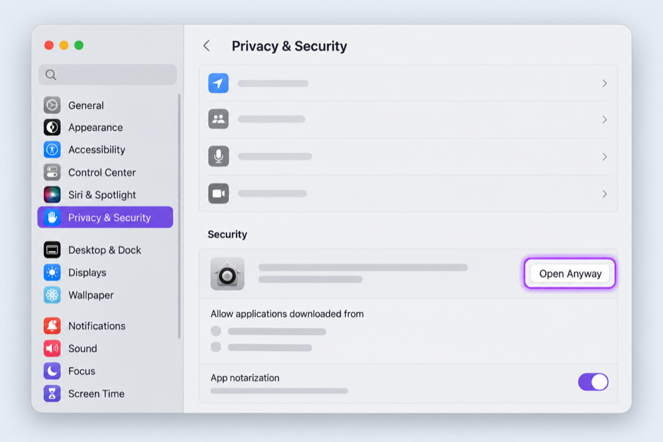
Task: Click the Appearance icon in sidebar
Action: pos(52,127)
